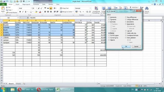This screenshot has height=92, width=164.
Task: Apply Percent Style format
Action: coord(80,12)
